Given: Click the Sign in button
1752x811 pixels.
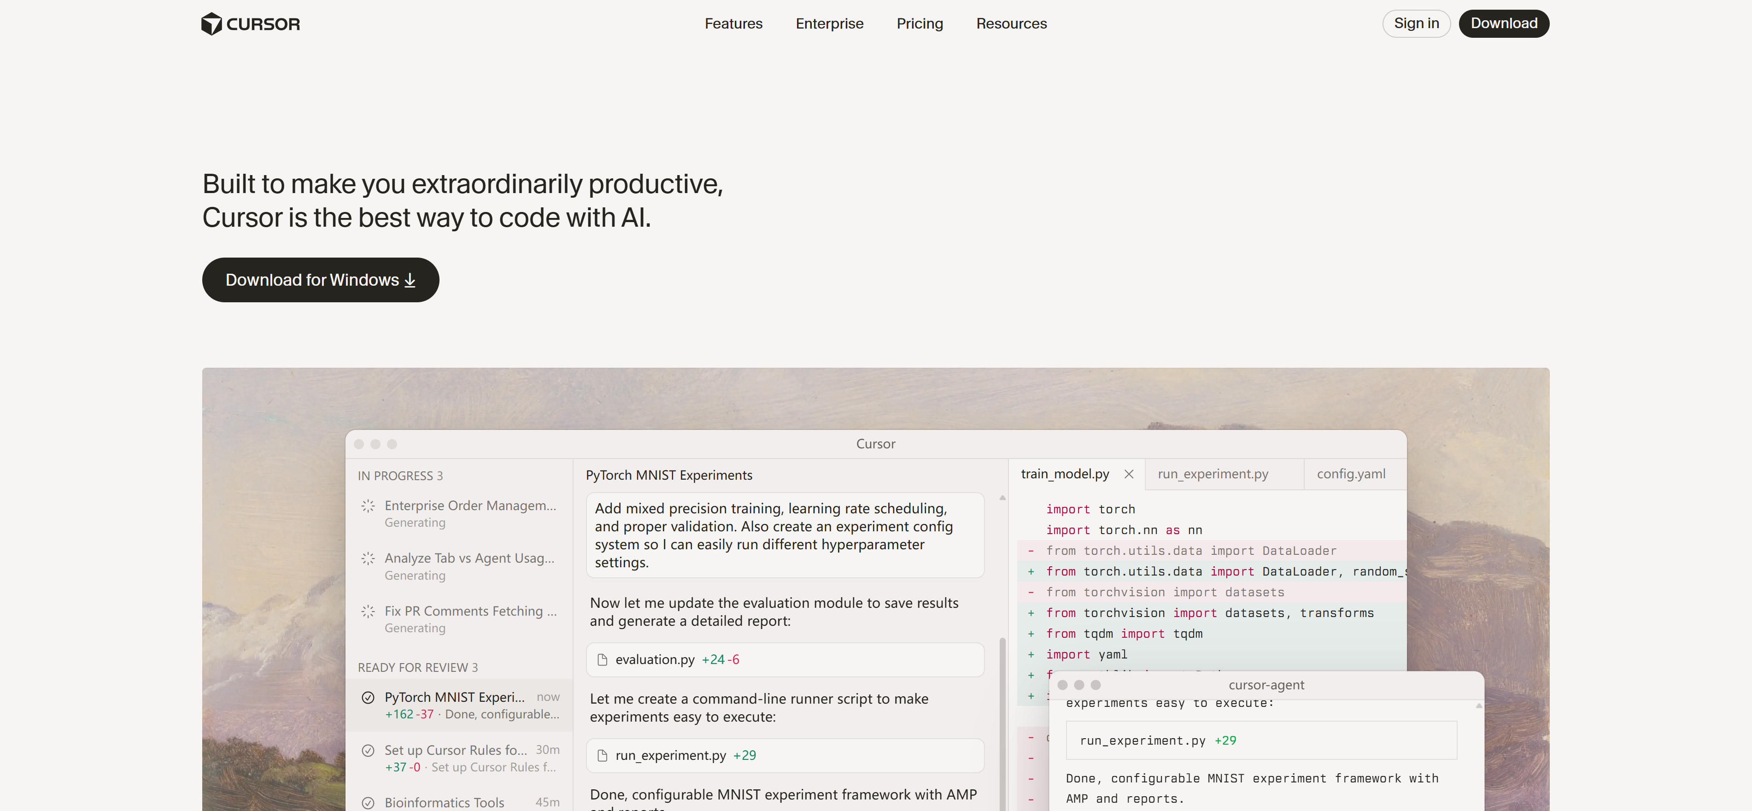Looking at the screenshot, I should [x=1415, y=24].
